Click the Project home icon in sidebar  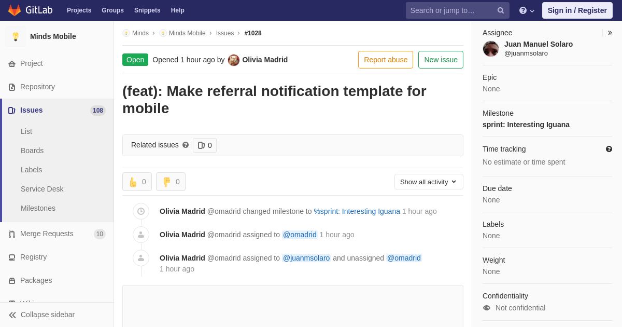tap(12, 64)
